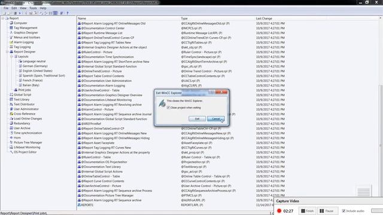Click the @ccAlgRtOnlineMessagesOld.rpl type cell

pos(205,23)
